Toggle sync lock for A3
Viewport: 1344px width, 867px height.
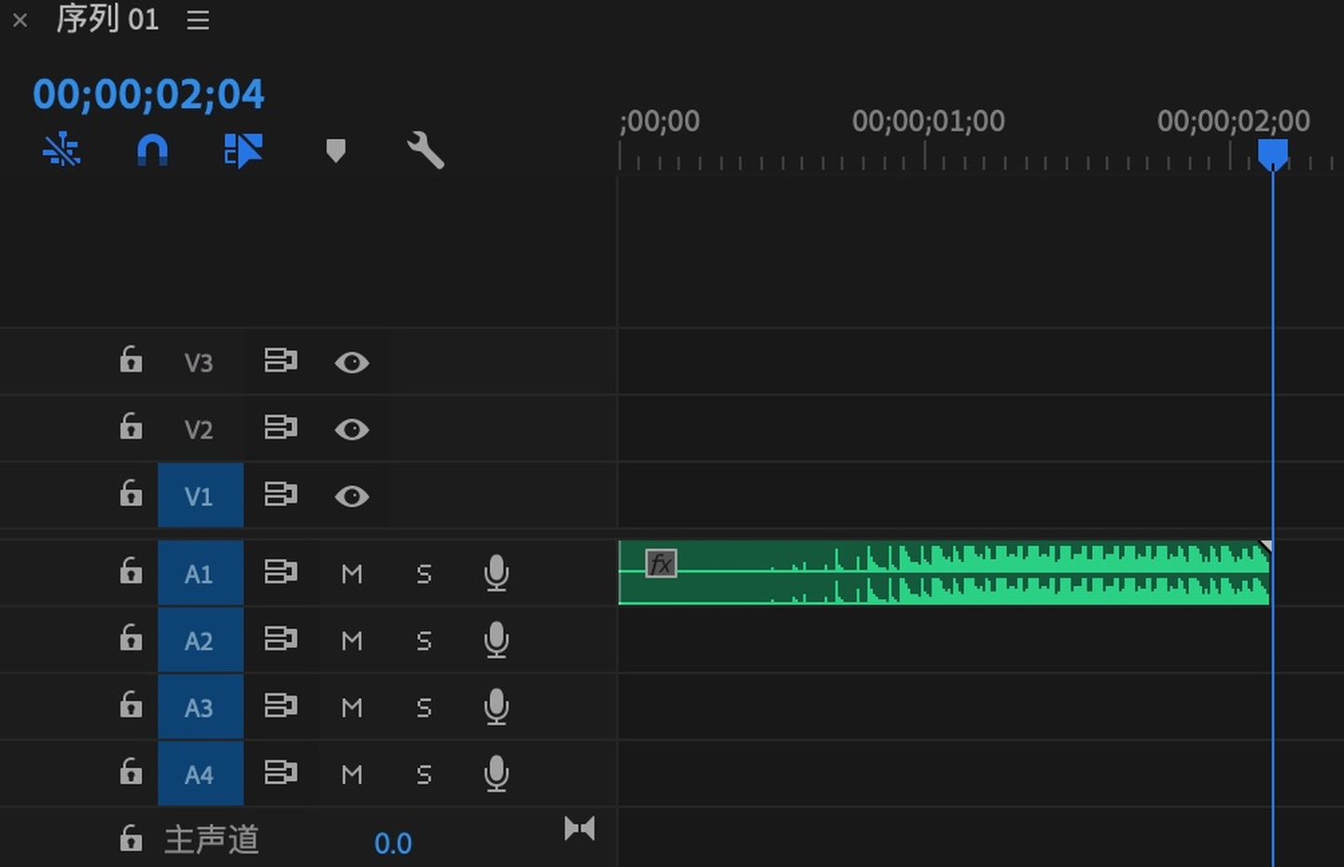pos(280,706)
